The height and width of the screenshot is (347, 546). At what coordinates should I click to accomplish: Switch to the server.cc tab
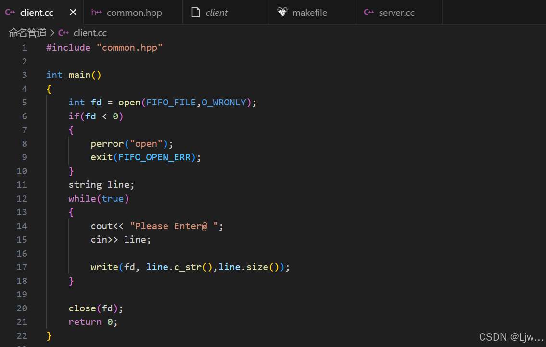[x=396, y=13]
